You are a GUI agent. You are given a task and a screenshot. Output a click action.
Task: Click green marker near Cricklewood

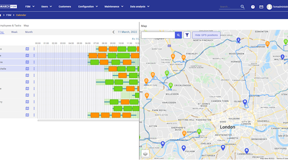coord(170,85)
